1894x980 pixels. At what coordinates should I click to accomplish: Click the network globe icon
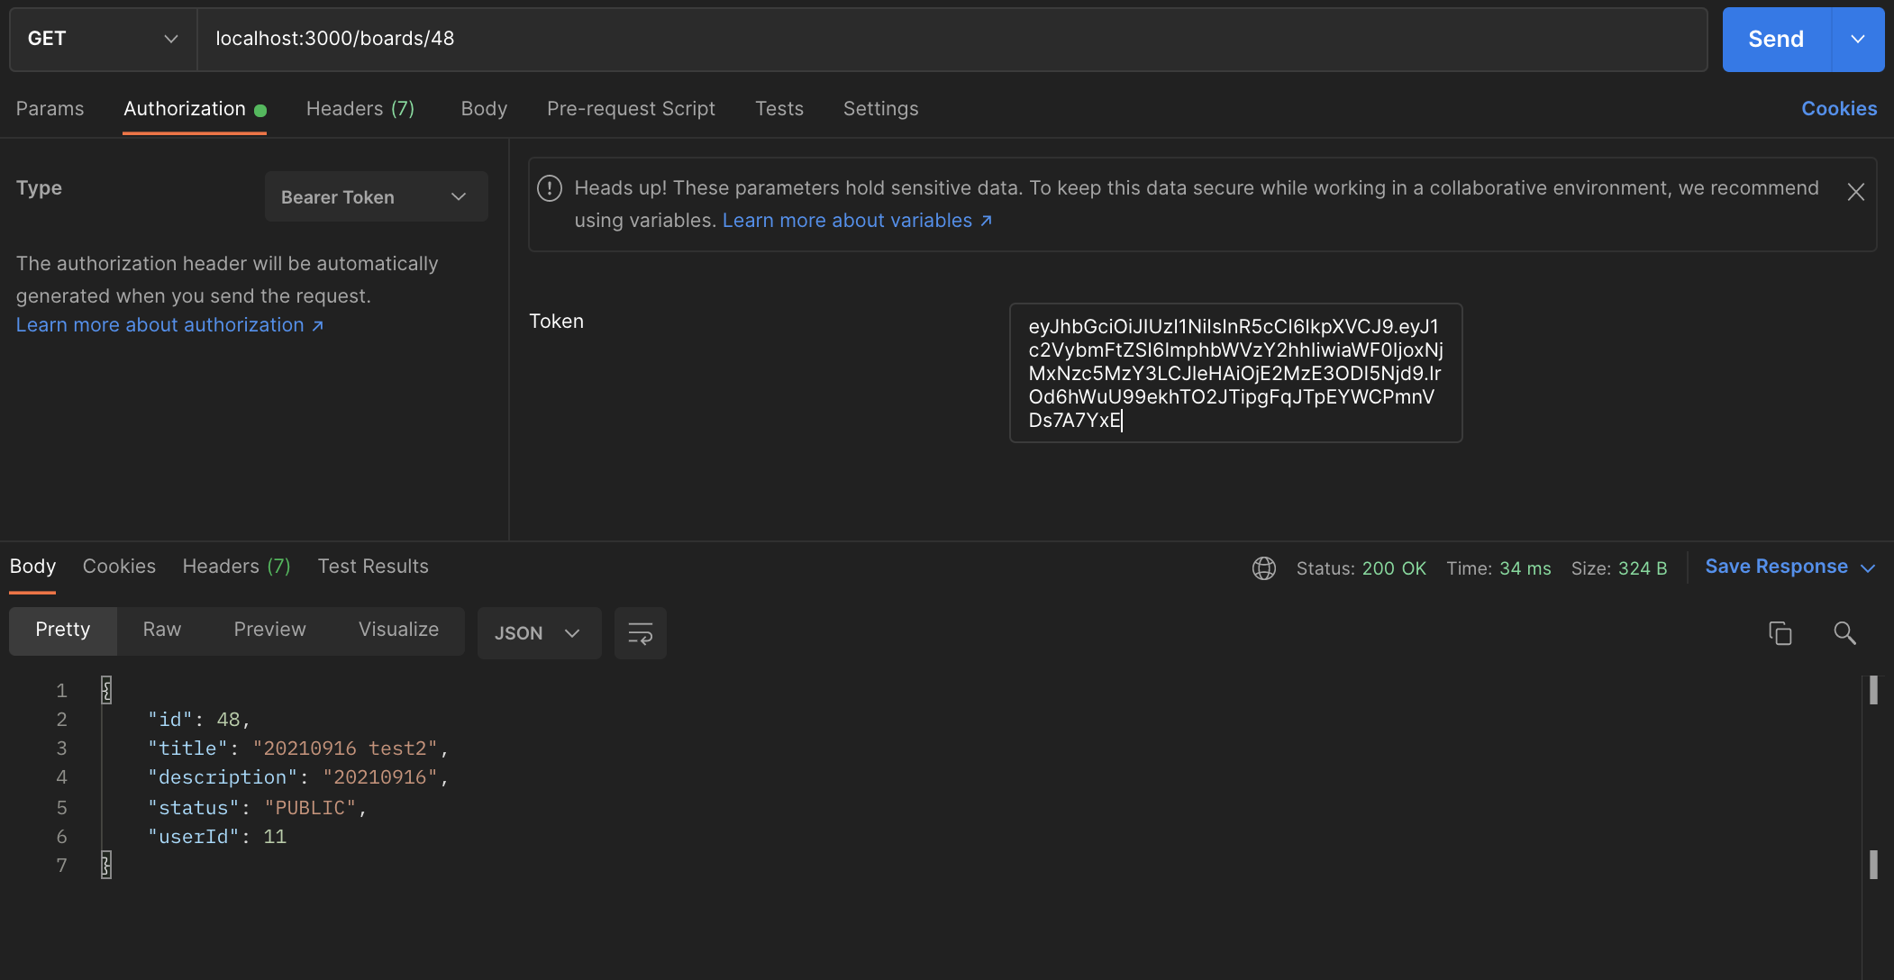pos(1264,568)
